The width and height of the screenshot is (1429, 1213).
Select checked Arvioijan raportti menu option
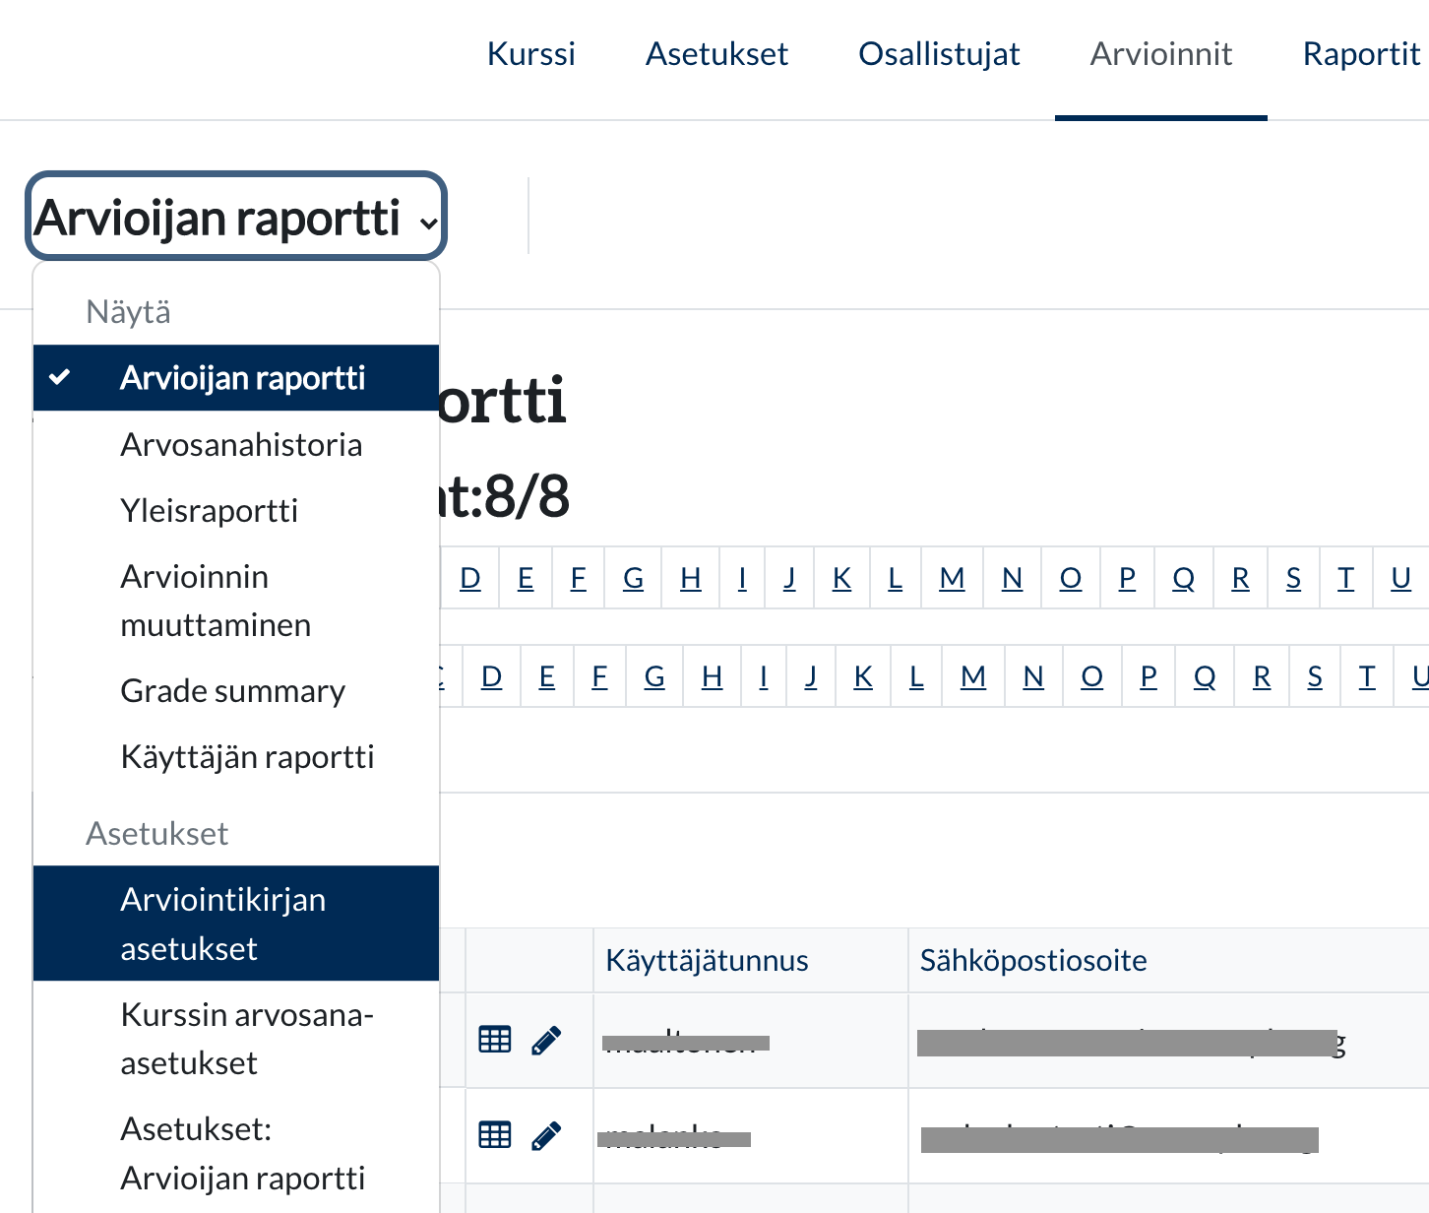tap(242, 378)
